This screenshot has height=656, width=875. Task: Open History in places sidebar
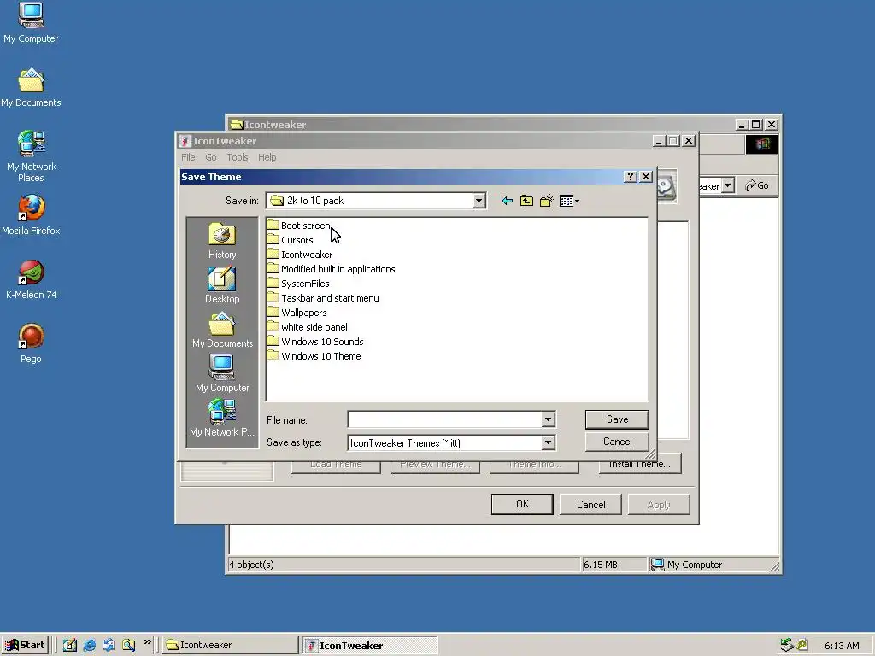click(x=222, y=241)
